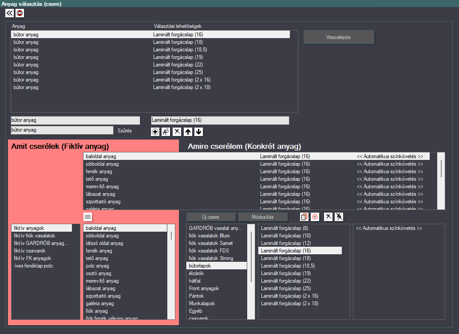The width and height of the screenshot is (459, 334).
Task: Click the red lifebuoy help icon
Action: (20, 13)
